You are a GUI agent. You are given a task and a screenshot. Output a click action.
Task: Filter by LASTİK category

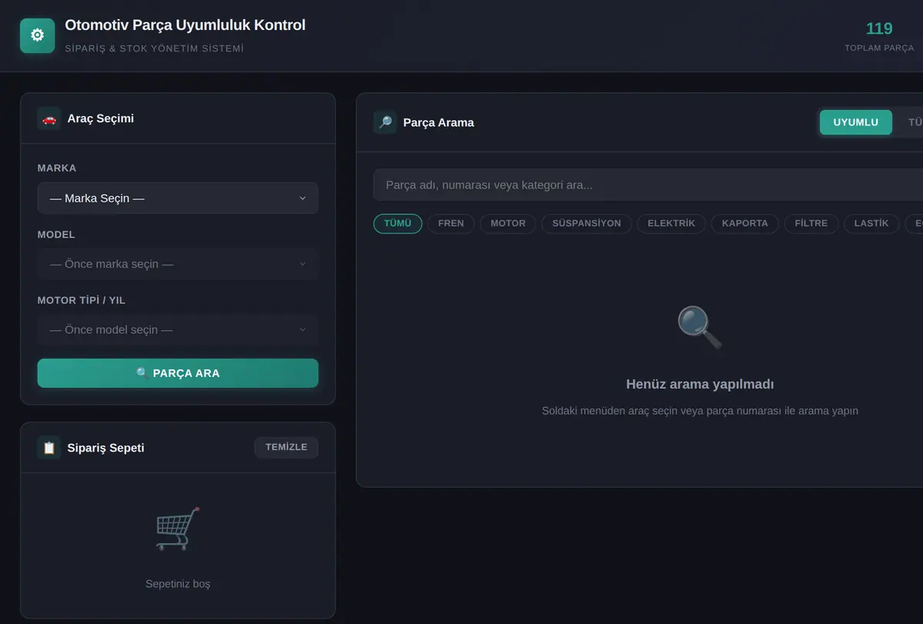[x=871, y=223]
